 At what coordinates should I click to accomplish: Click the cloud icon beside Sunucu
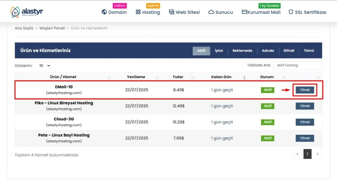pos(211,12)
